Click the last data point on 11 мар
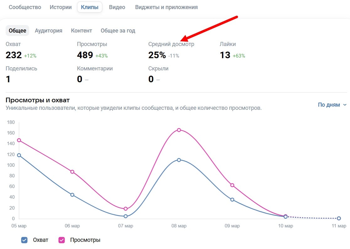This screenshot has width=350, height=249. click(x=339, y=218)
